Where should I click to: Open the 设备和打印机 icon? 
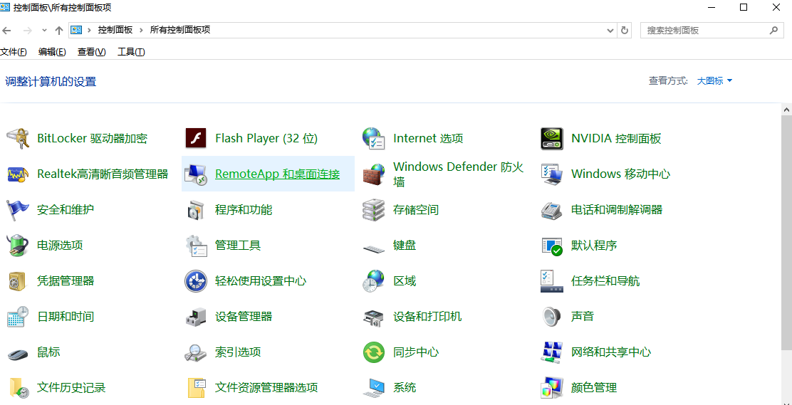click(375, 317)
